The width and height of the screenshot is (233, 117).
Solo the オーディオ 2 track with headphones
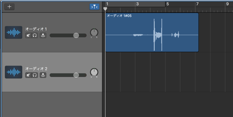point(35,75)
